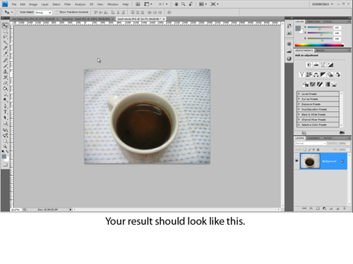Screen dimensions: 353x264
Task: Open the Auto-Select Group dropdown
Action: click(x=43, y=13)
